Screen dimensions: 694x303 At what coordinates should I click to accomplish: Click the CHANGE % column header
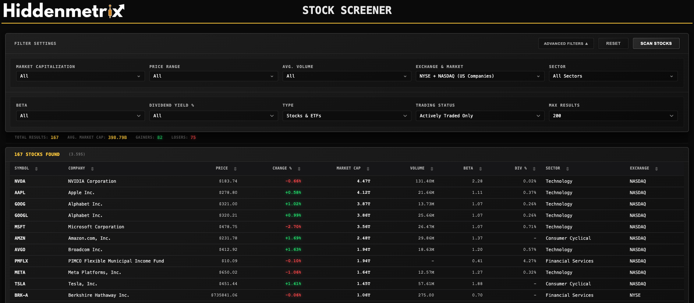click(282, 168)
